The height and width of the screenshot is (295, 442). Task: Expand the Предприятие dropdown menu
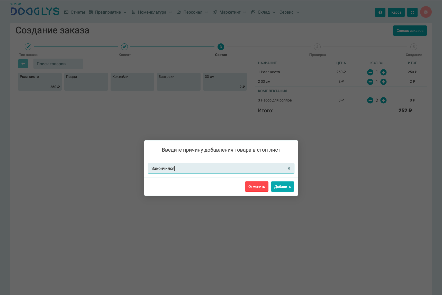point(107,12)
